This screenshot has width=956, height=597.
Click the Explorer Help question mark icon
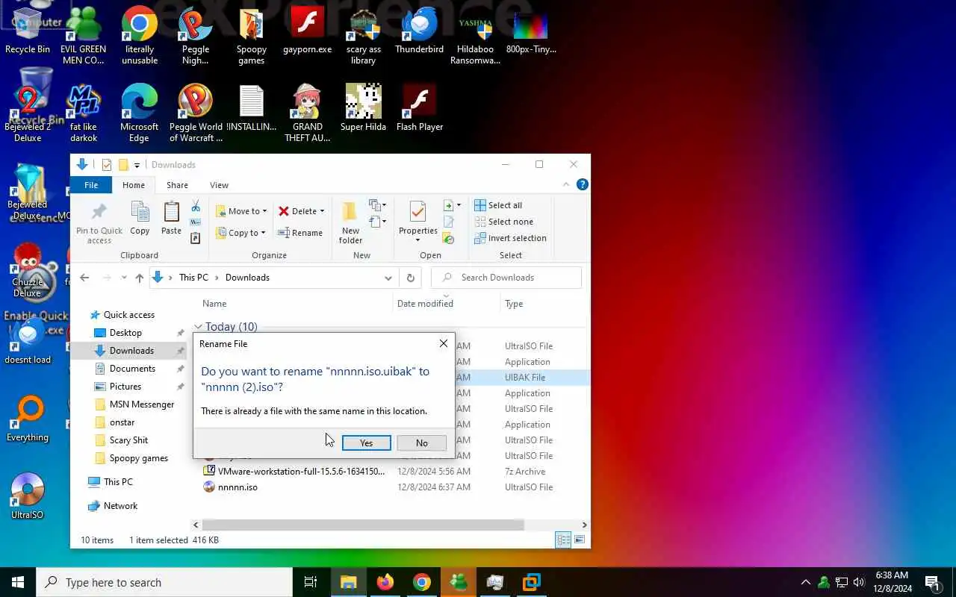pyautogui.click(x=582, y=185)
